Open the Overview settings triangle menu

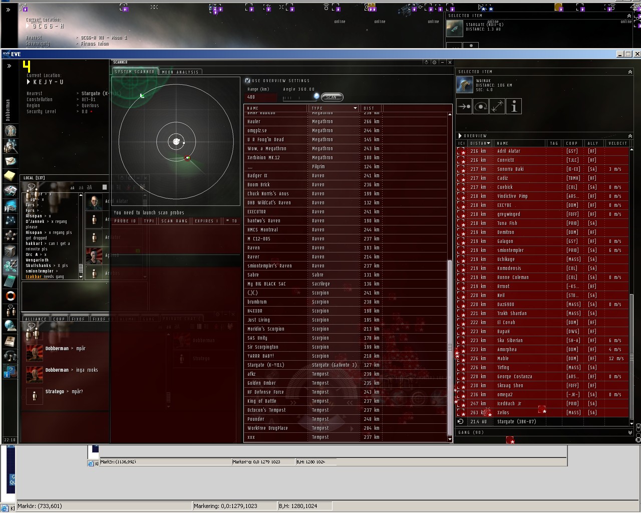tap(460, 136)
